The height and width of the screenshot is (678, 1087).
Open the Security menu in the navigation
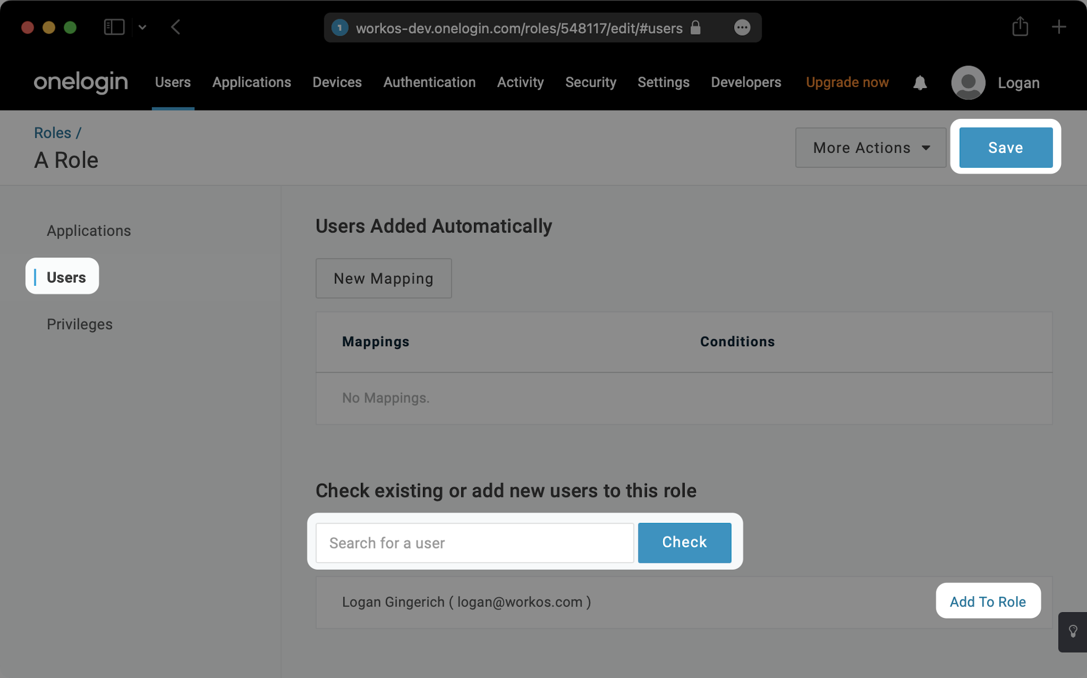[x=591, y=83]
